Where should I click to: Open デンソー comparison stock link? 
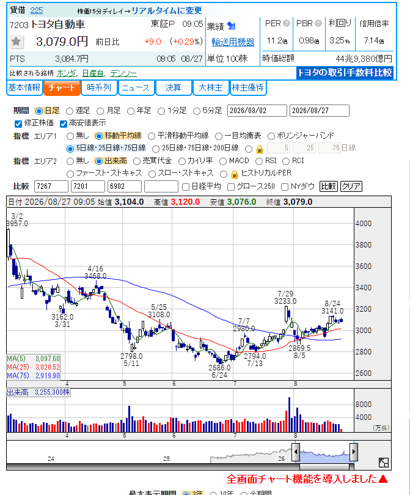click(x=123, y=73)
